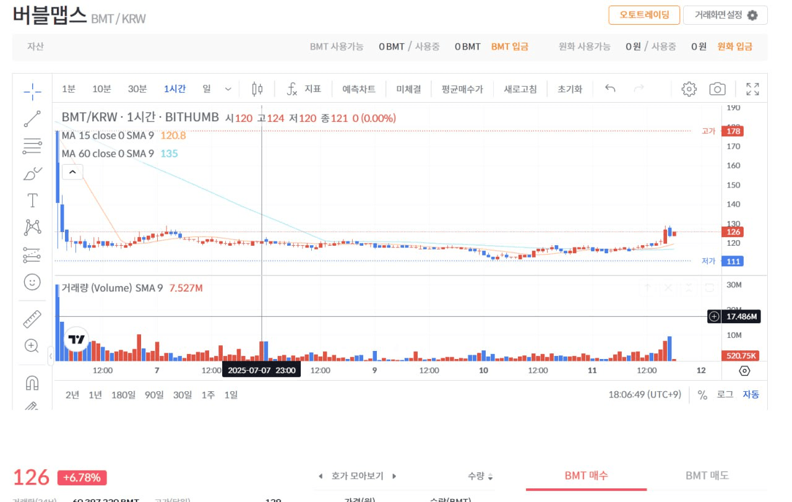Toggle percent scale mode
The image size is (792, 502).
pyautogui.click(x=702, y=394)
